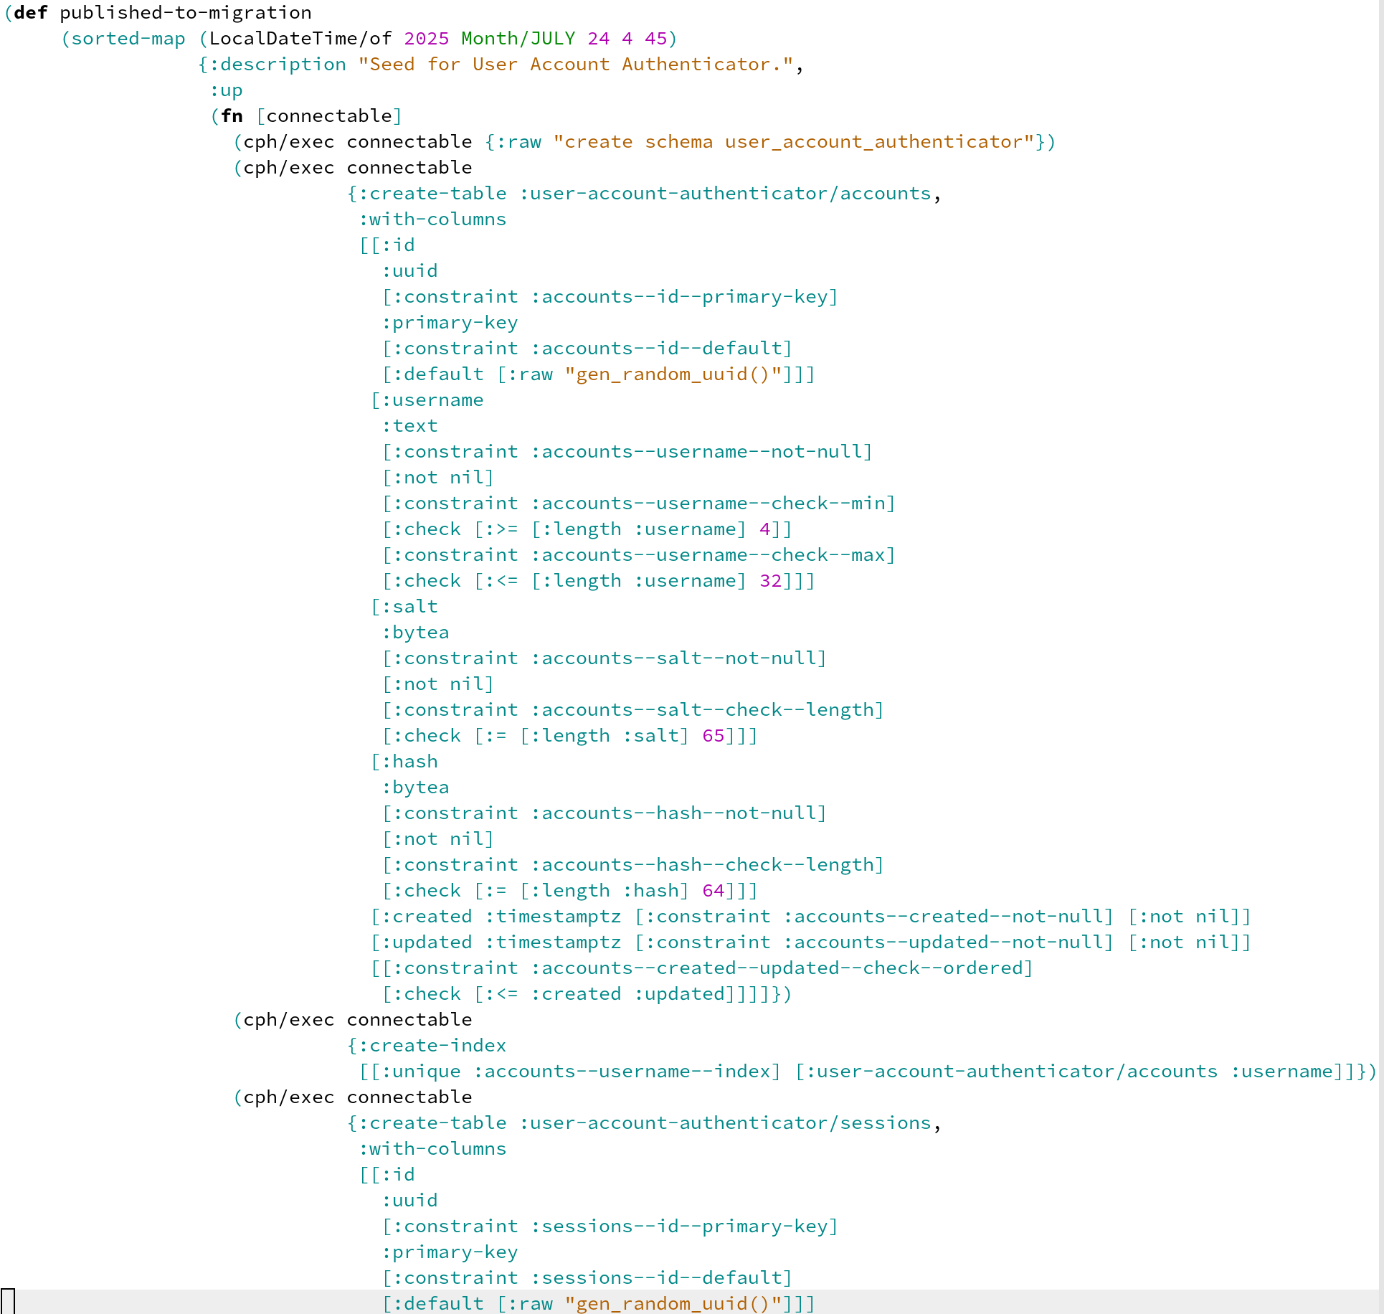The image size is (1384, 1314).
Task: Click :accounts--username--check--max constraint name
Action: point(708,555)
